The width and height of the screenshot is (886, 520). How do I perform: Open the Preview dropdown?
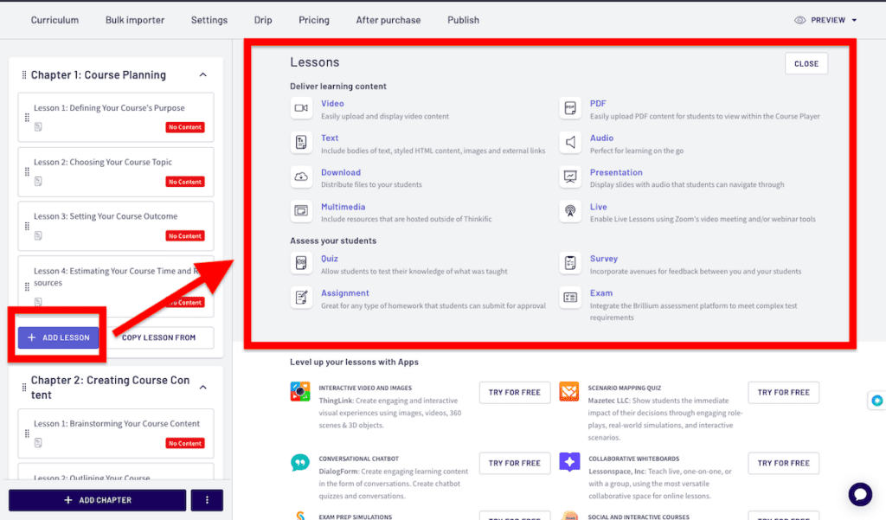pyautogui.click(x=825, y=19)
